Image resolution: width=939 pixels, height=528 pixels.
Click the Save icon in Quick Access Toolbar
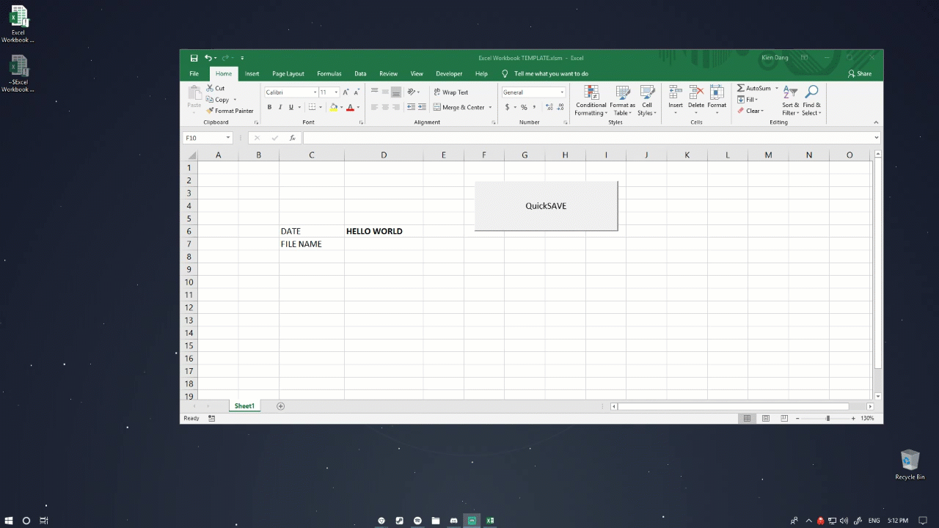[194, 58]
